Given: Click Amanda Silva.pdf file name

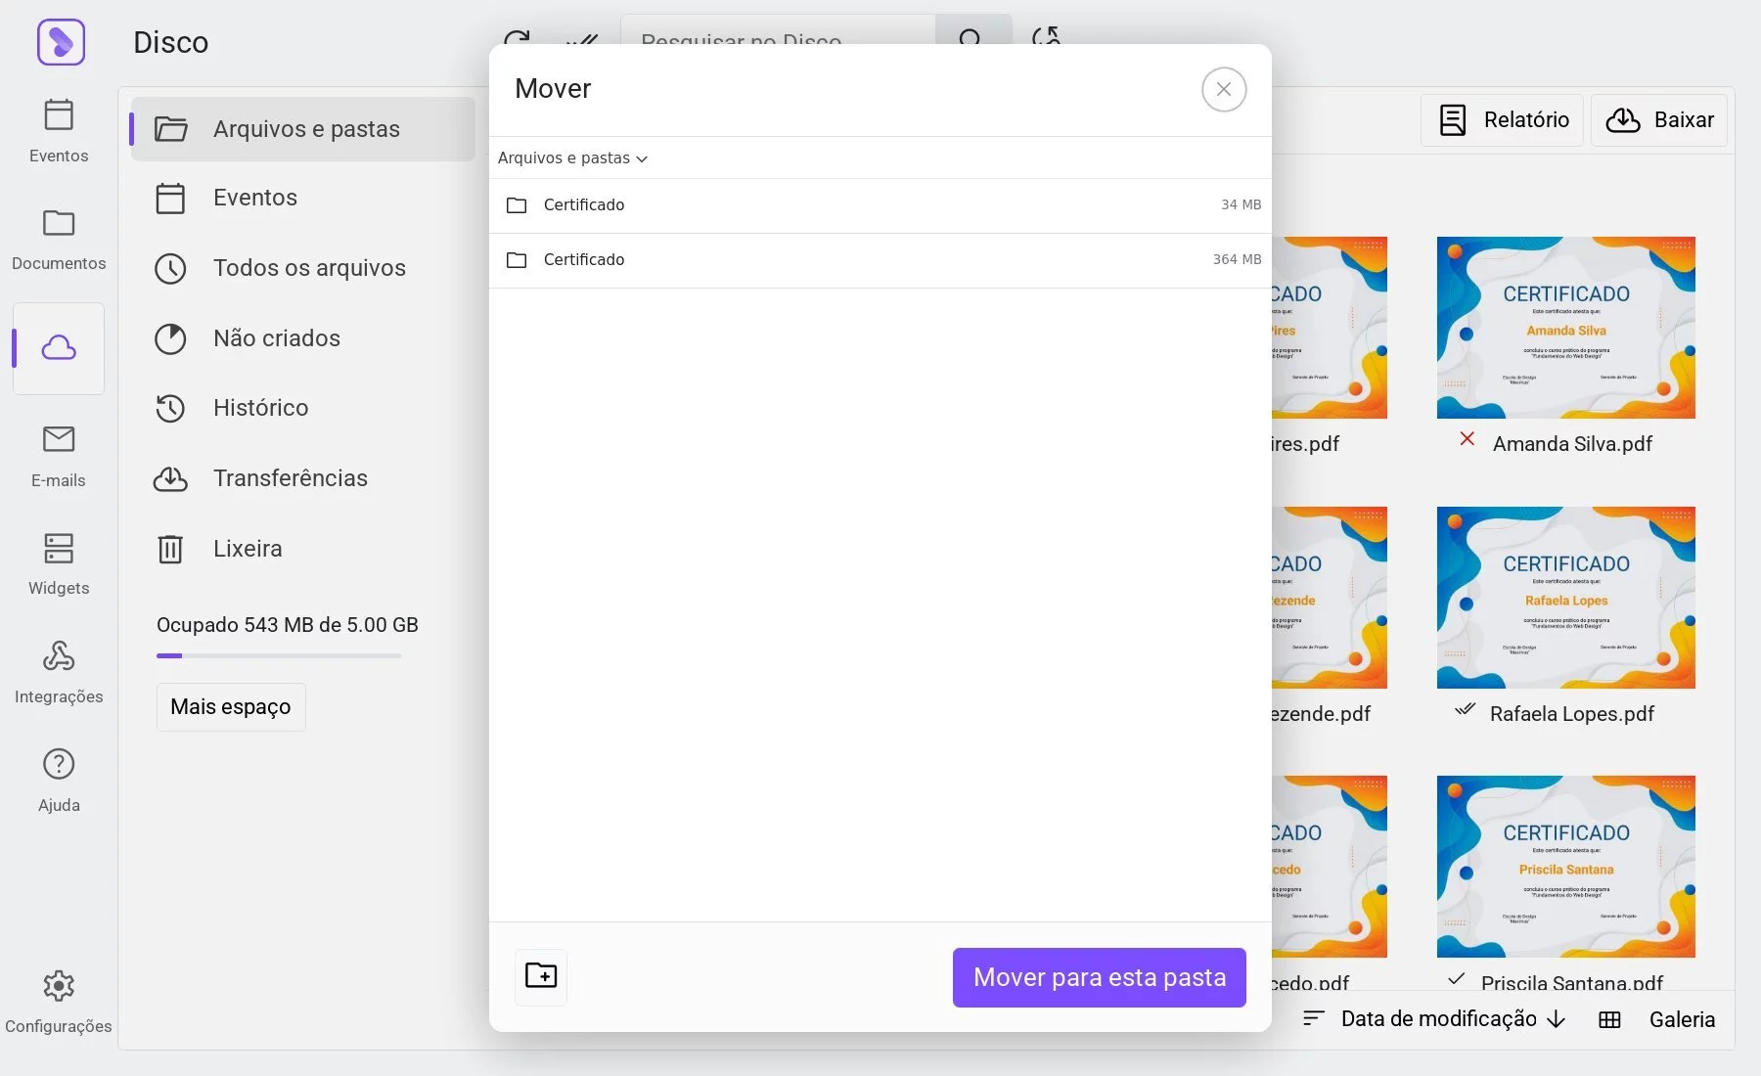Looking at the screenshot, I should pos(1572,444).
